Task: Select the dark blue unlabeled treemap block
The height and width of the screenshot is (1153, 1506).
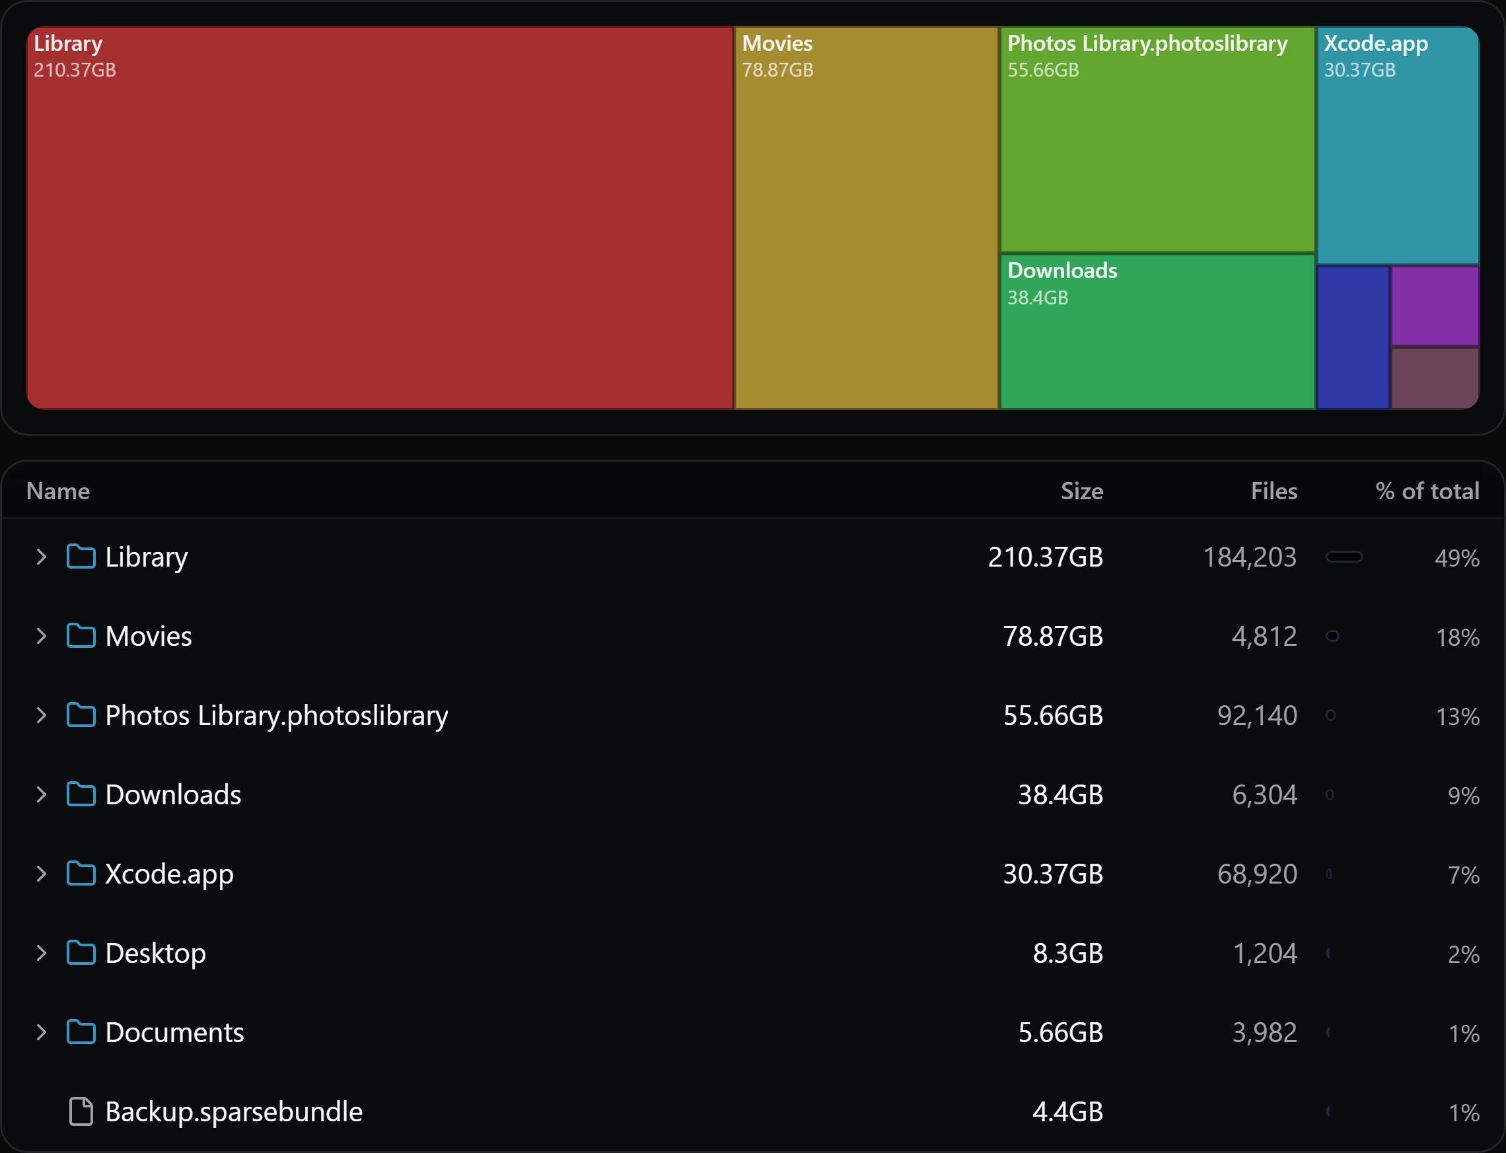Action: pyautogui.click(x=1353, y=337)
